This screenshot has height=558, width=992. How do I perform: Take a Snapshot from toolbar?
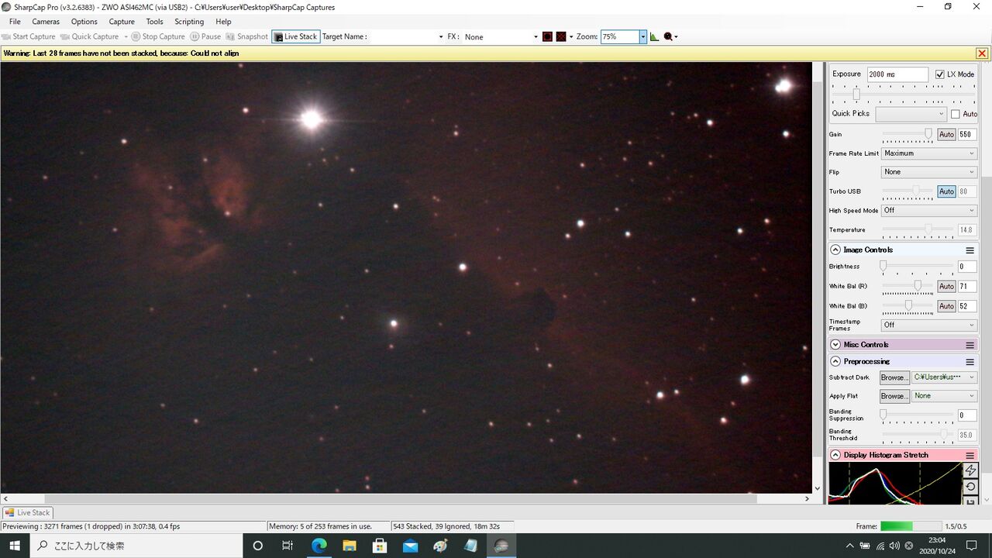pos(246,36)
